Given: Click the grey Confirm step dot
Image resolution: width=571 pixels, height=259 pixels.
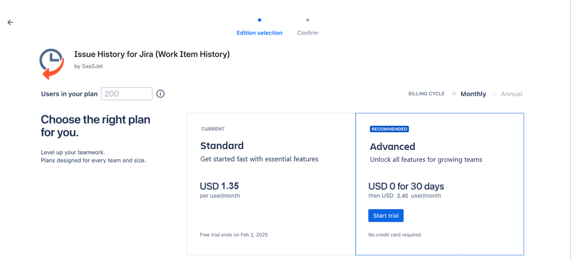Looking at the screenshot, I should click(x=308, y=20).
